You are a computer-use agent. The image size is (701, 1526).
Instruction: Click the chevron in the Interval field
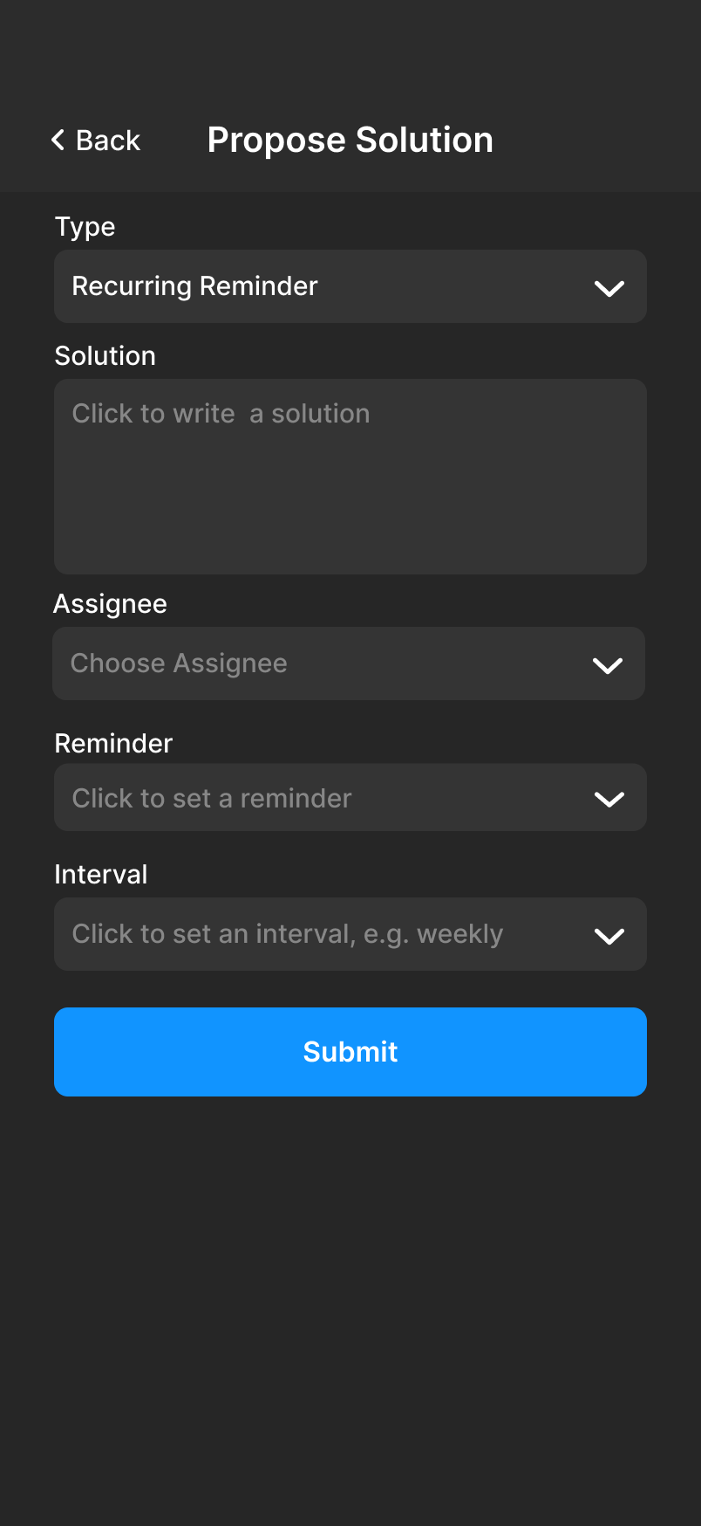tap(609, 937)
